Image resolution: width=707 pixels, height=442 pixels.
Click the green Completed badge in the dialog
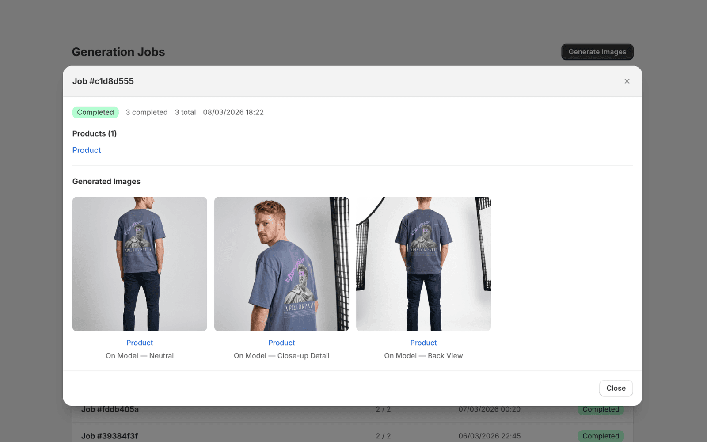pos(95,112)
